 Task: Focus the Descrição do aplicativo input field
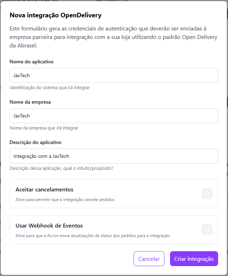[114, 156]
